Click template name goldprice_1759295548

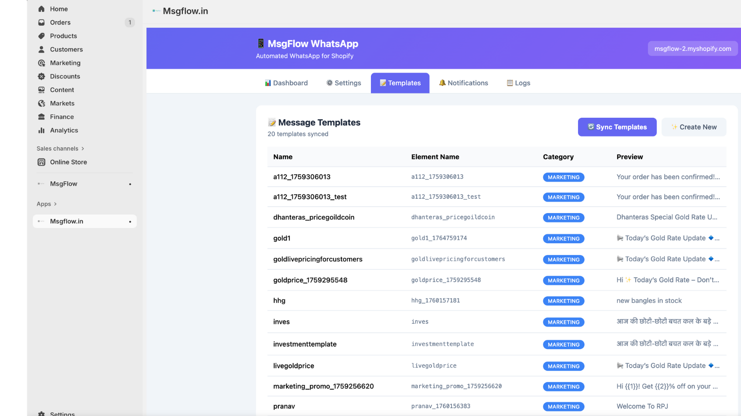310,280
